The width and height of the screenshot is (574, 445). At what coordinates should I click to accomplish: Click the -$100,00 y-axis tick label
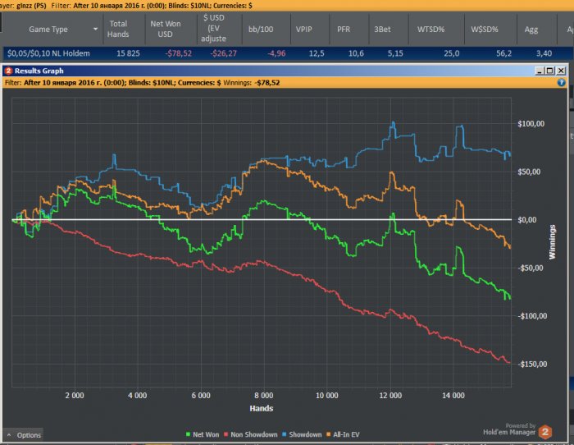click(532, 316)
